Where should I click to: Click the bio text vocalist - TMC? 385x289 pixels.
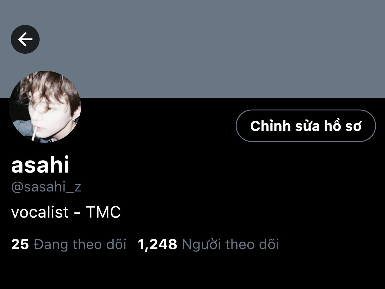(66, 212)
